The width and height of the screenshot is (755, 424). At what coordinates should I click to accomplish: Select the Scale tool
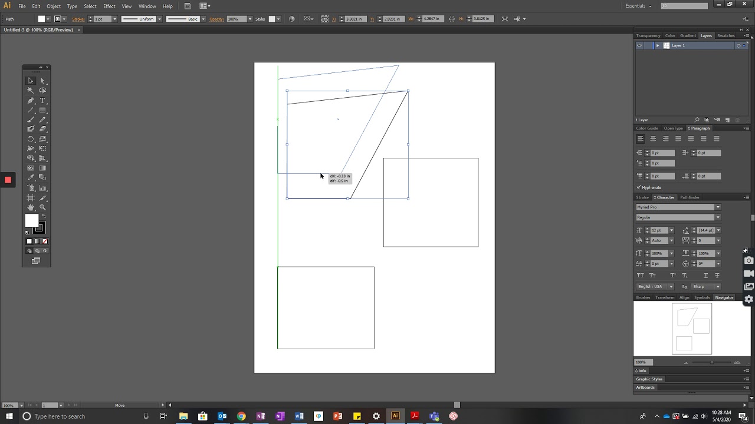tap(42, 139)
